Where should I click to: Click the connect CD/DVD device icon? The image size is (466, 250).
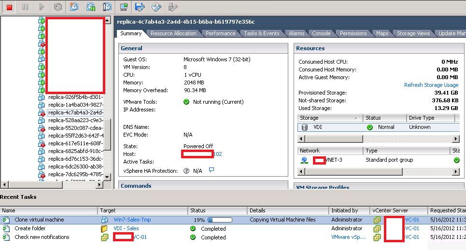coord(156,7)
